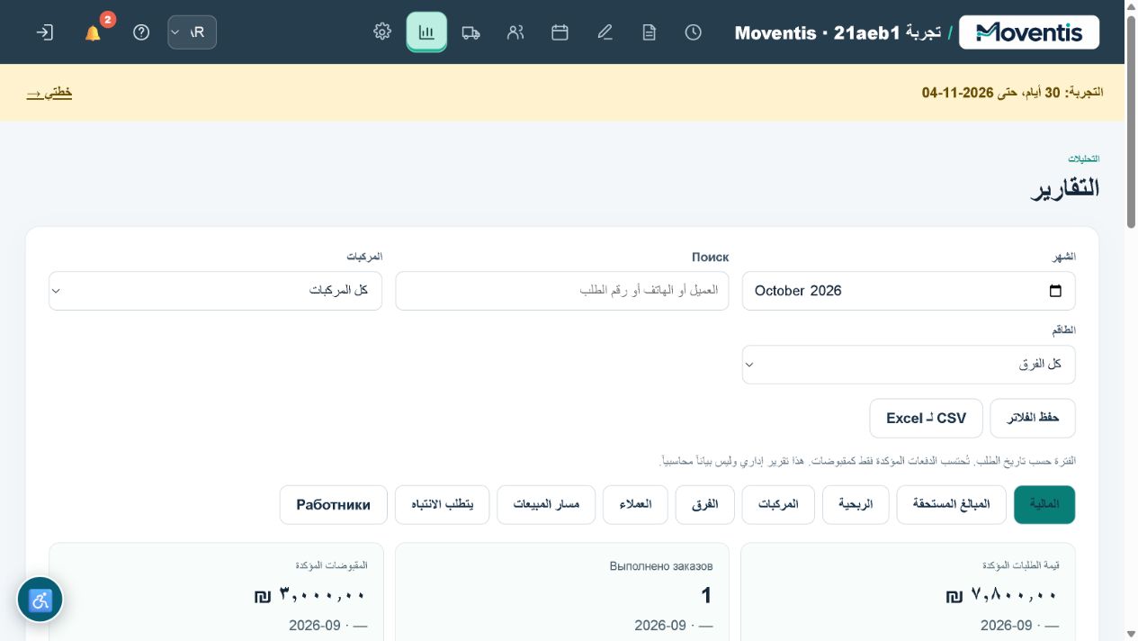Click the logout arrow icon
The height and width of the screenshot is (641, 1138).
(44, 32)
